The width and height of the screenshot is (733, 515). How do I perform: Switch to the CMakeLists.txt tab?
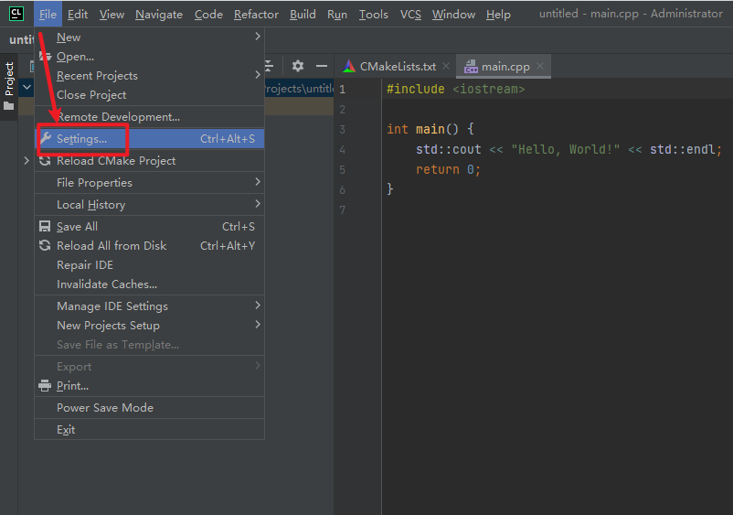(397, 67)
